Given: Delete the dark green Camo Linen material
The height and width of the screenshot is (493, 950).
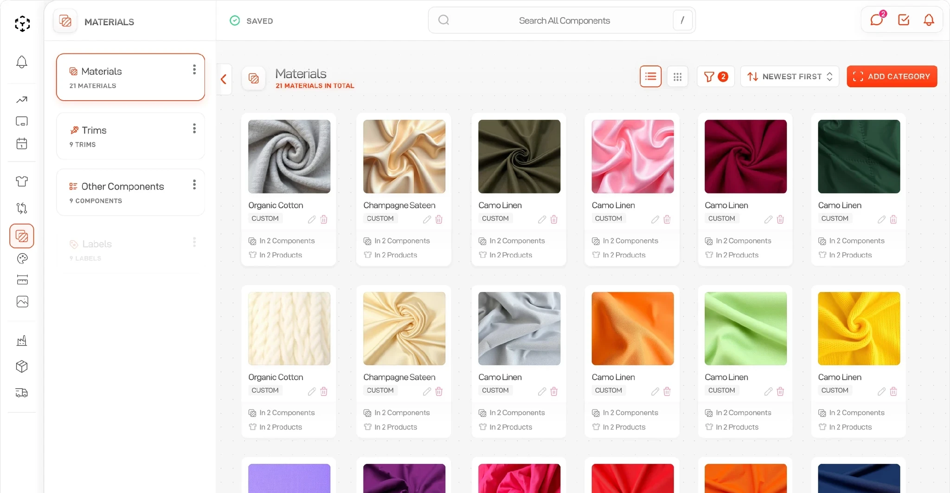Looking at the screenshot, I should (893, 219).
